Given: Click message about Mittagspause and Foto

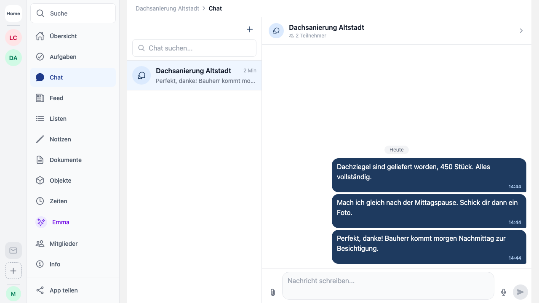Looking at the screenshot, I should [x=429, y=211].
